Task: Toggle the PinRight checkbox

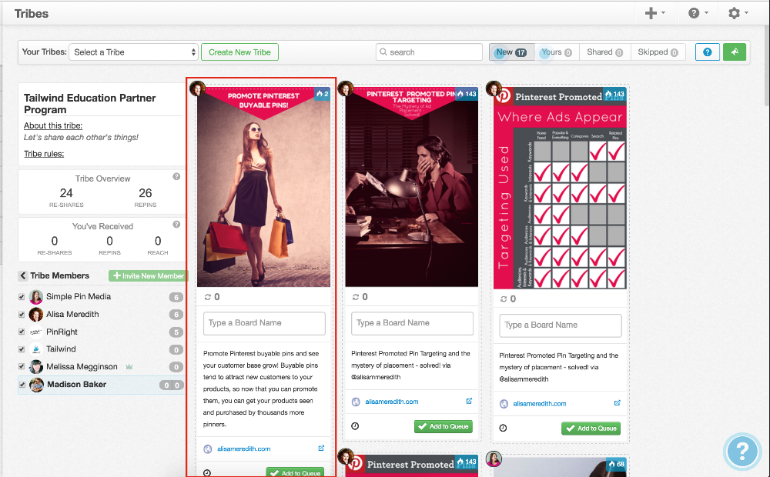Action: tap(22, 332)
